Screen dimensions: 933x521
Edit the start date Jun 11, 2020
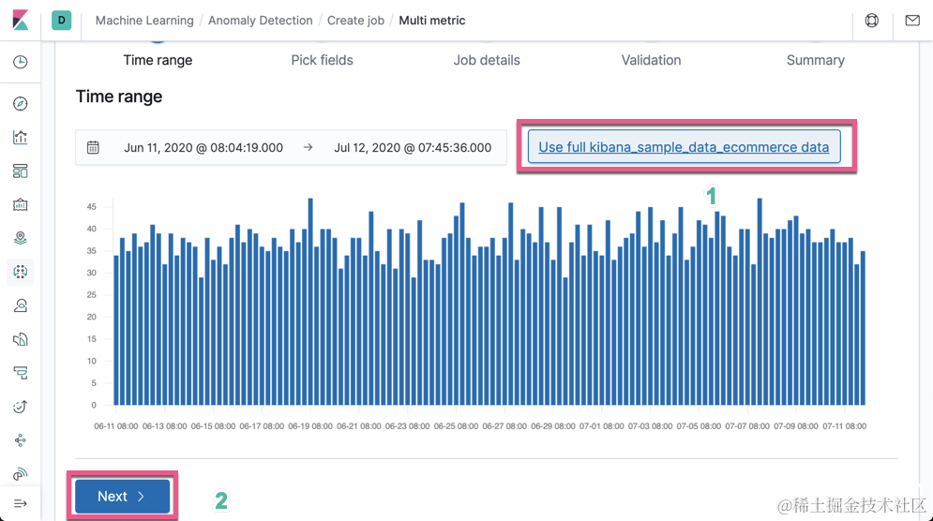tap(203, 147)
